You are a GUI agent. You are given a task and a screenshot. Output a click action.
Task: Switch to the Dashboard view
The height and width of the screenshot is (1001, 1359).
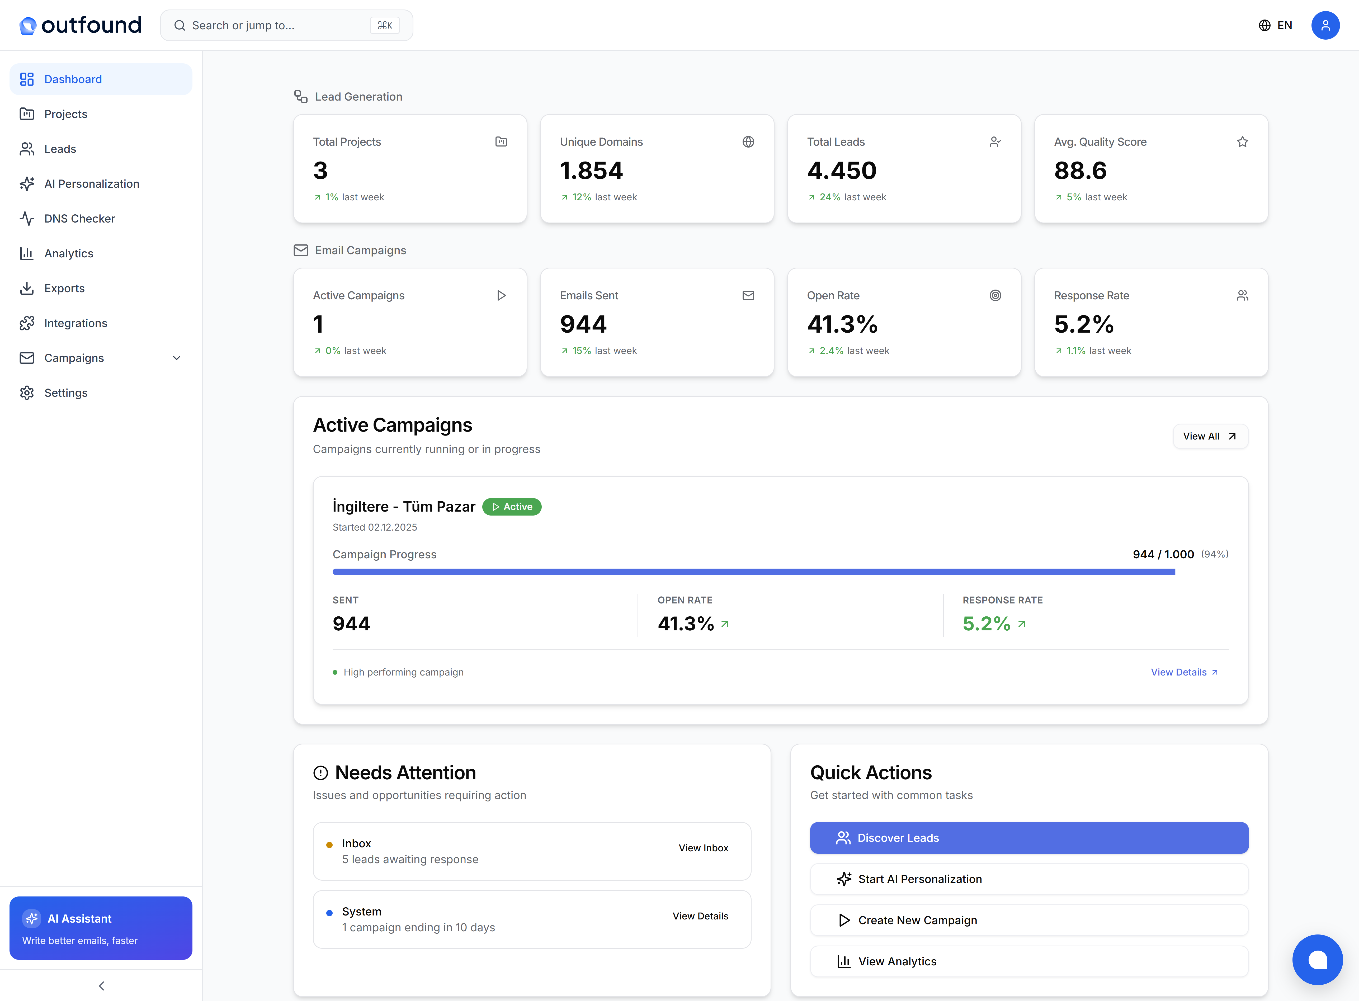click(x=73, y=79)
